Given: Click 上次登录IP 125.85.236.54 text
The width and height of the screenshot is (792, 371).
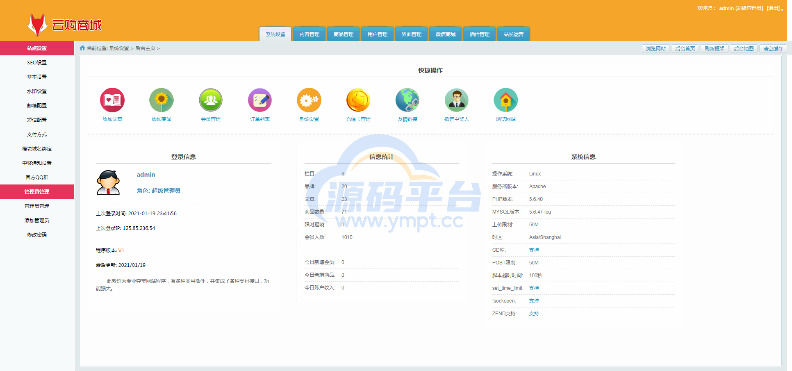Looking at the screenshot, I should tap(125, 228).
